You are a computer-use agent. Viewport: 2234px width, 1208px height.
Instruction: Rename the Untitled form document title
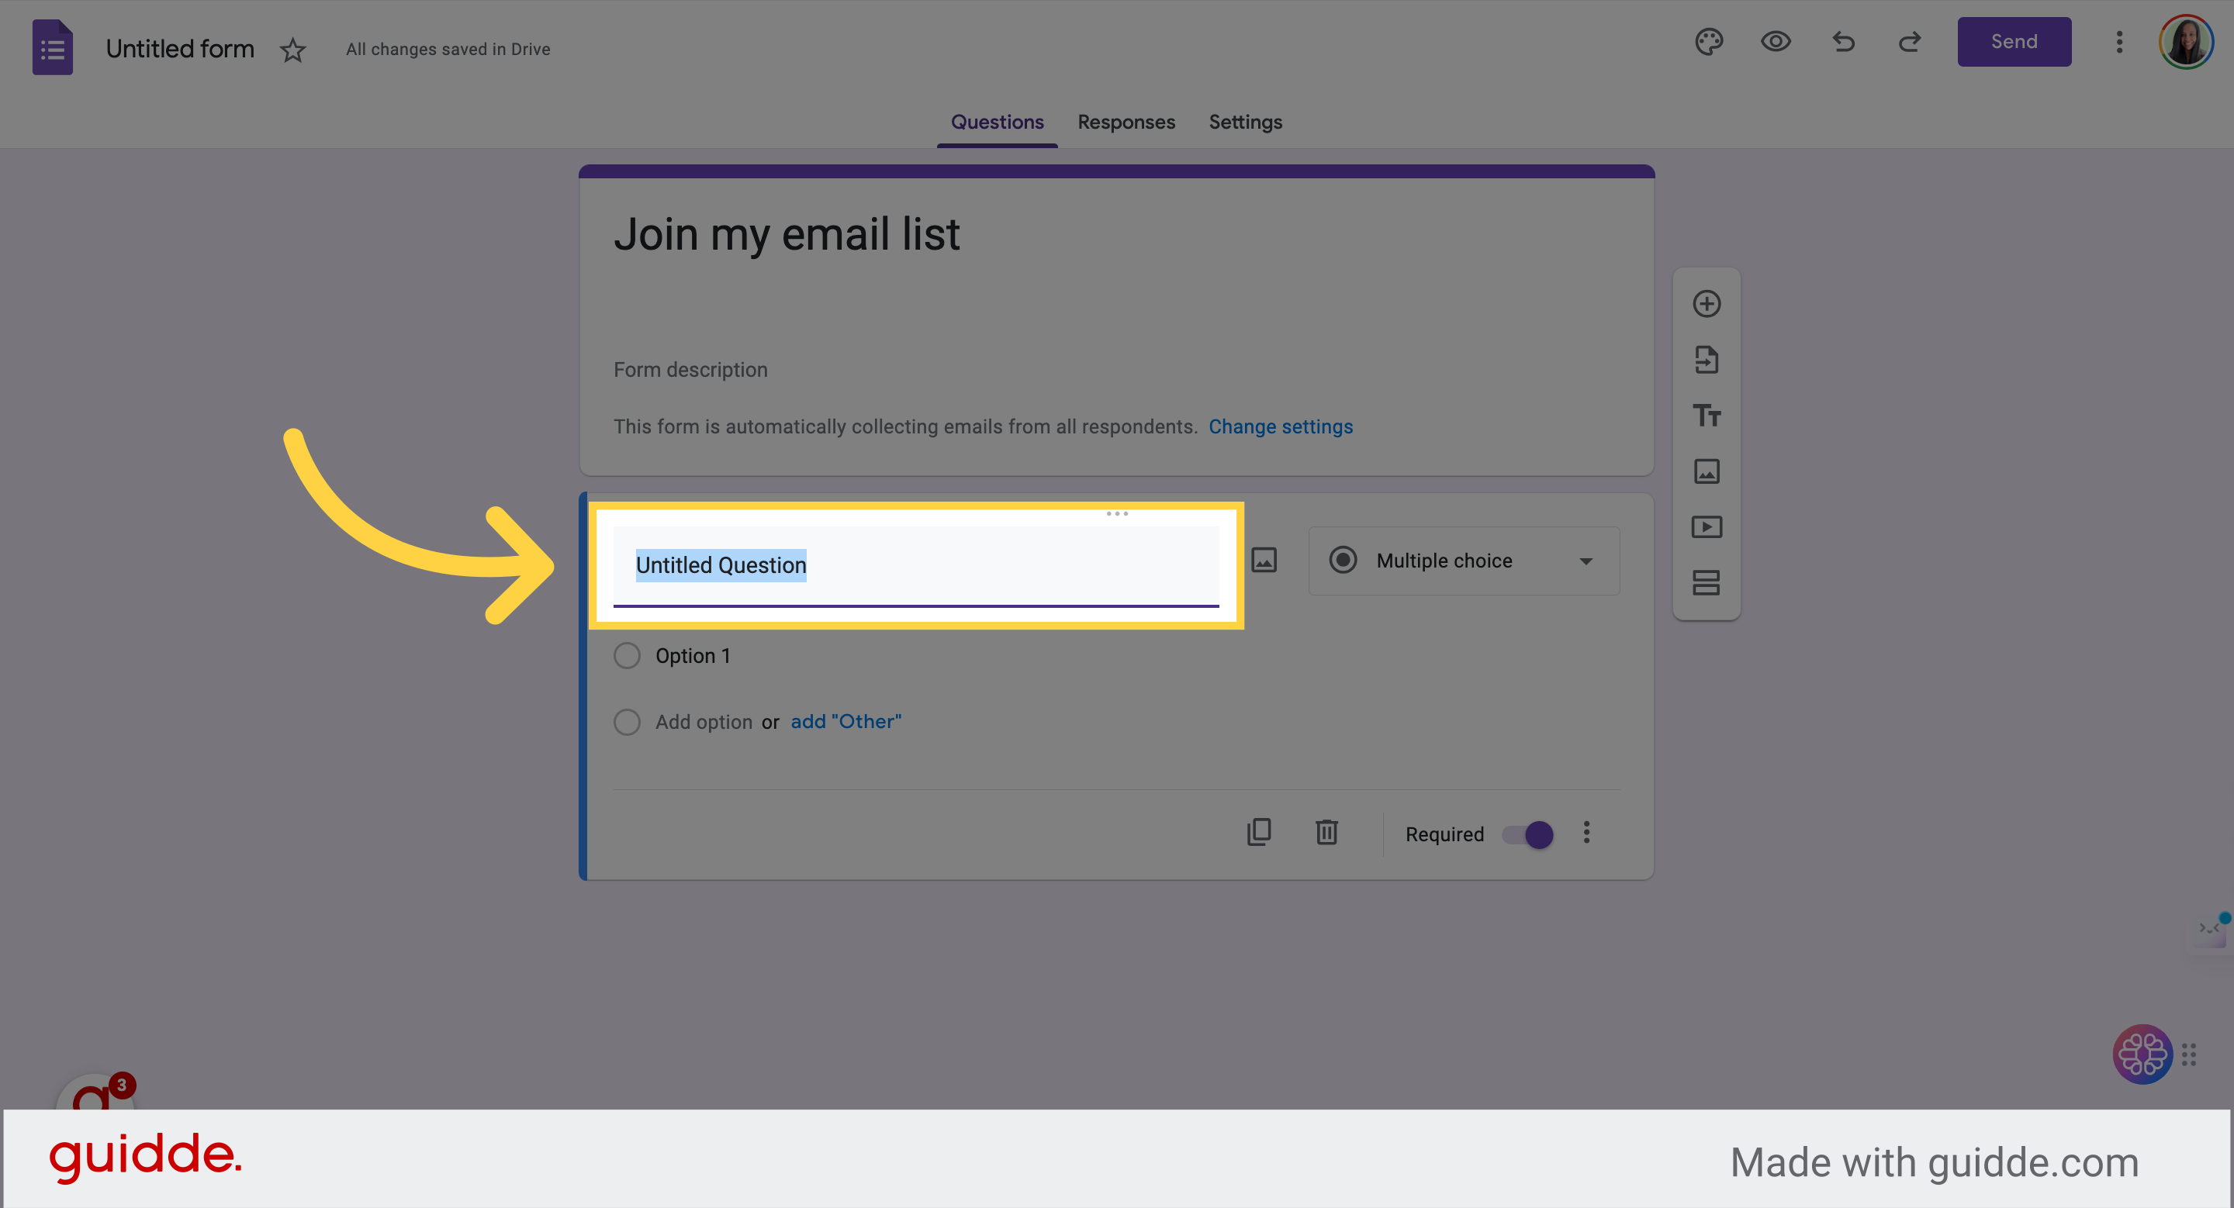[179, 49]
